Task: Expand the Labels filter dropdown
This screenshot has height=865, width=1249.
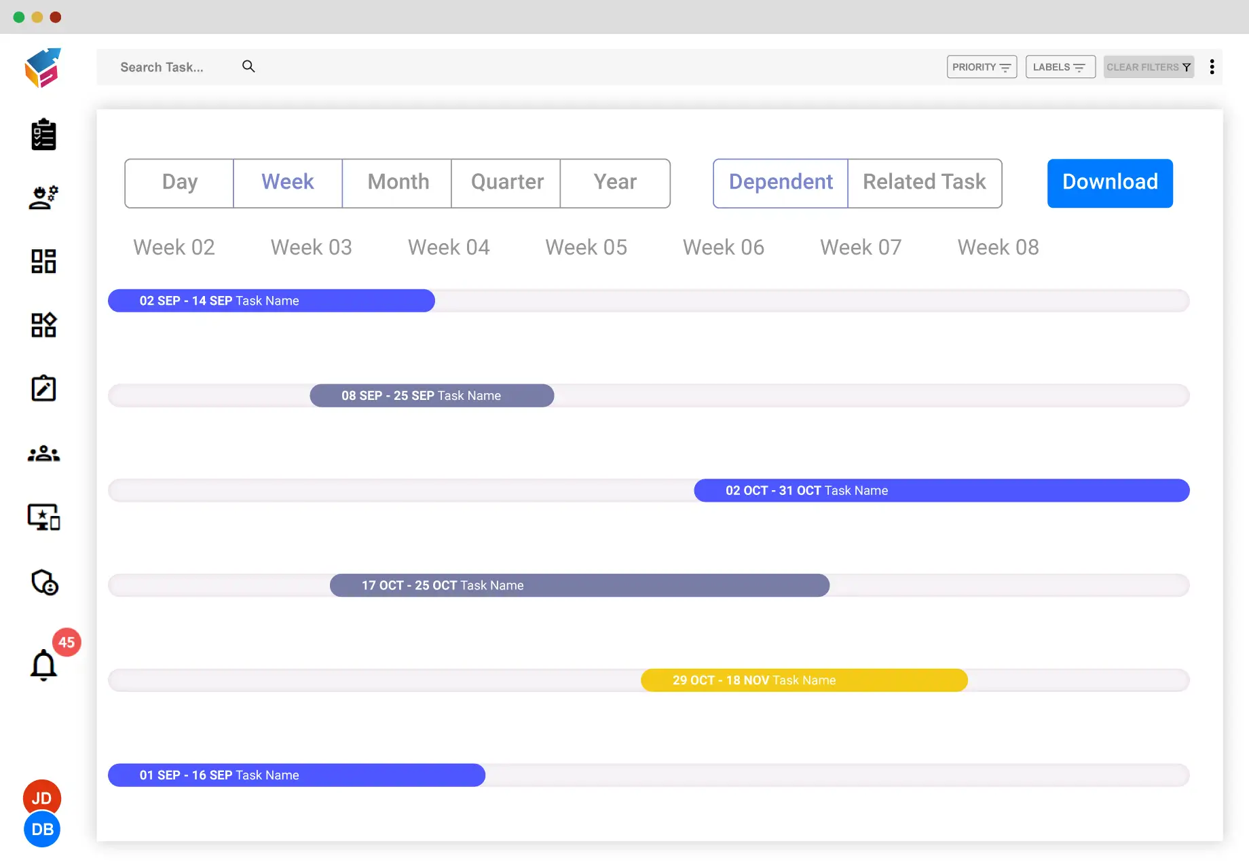Action: [1060, 67]
